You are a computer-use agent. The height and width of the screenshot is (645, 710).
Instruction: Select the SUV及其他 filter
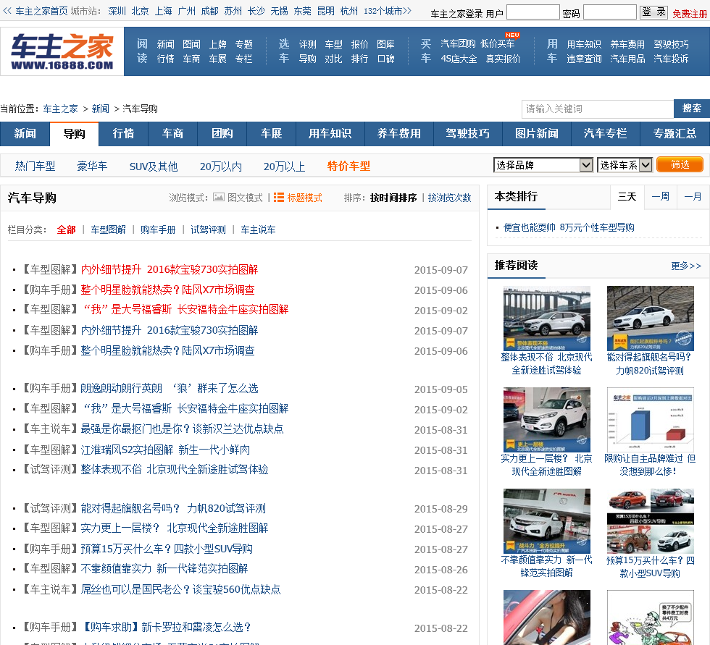coord(154,166)
